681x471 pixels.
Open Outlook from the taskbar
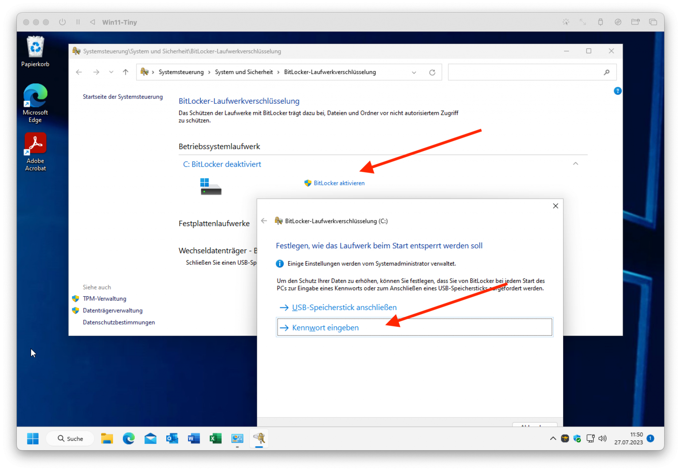[172, 439]
